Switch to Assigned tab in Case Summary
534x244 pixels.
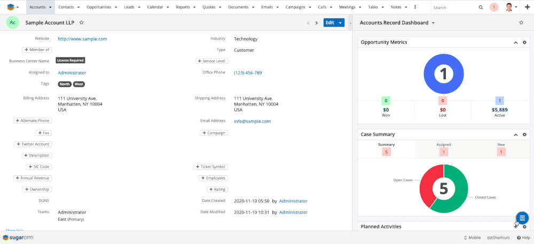(443, 144)
